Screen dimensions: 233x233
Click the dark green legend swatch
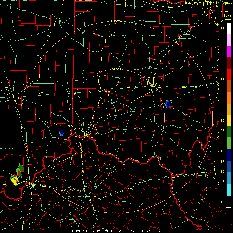click(229, 132)
